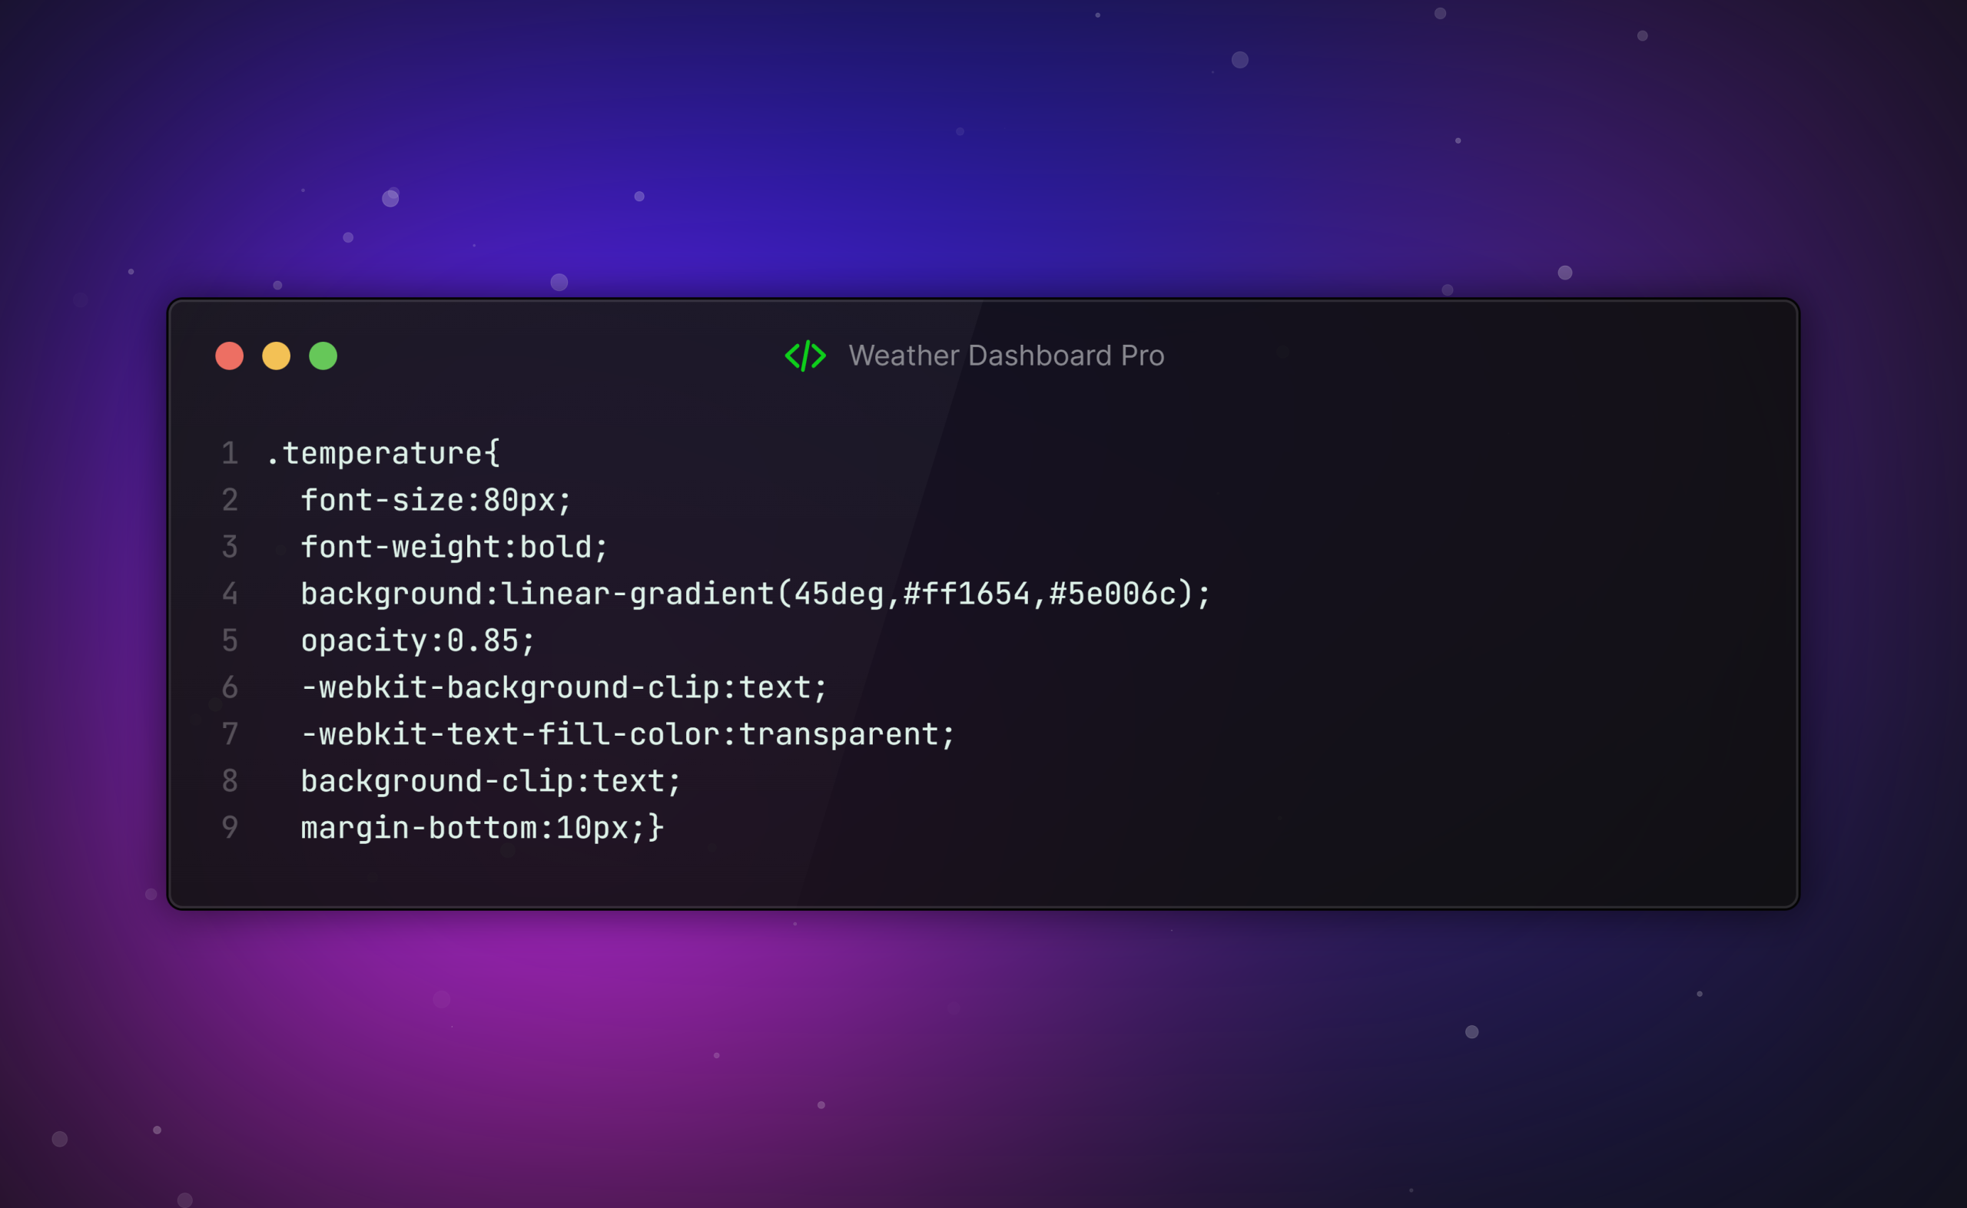Place cursor on opacity:0.85 line
The width and height of the screenshot is (1967, 1208).
click(x=417, y=640)
